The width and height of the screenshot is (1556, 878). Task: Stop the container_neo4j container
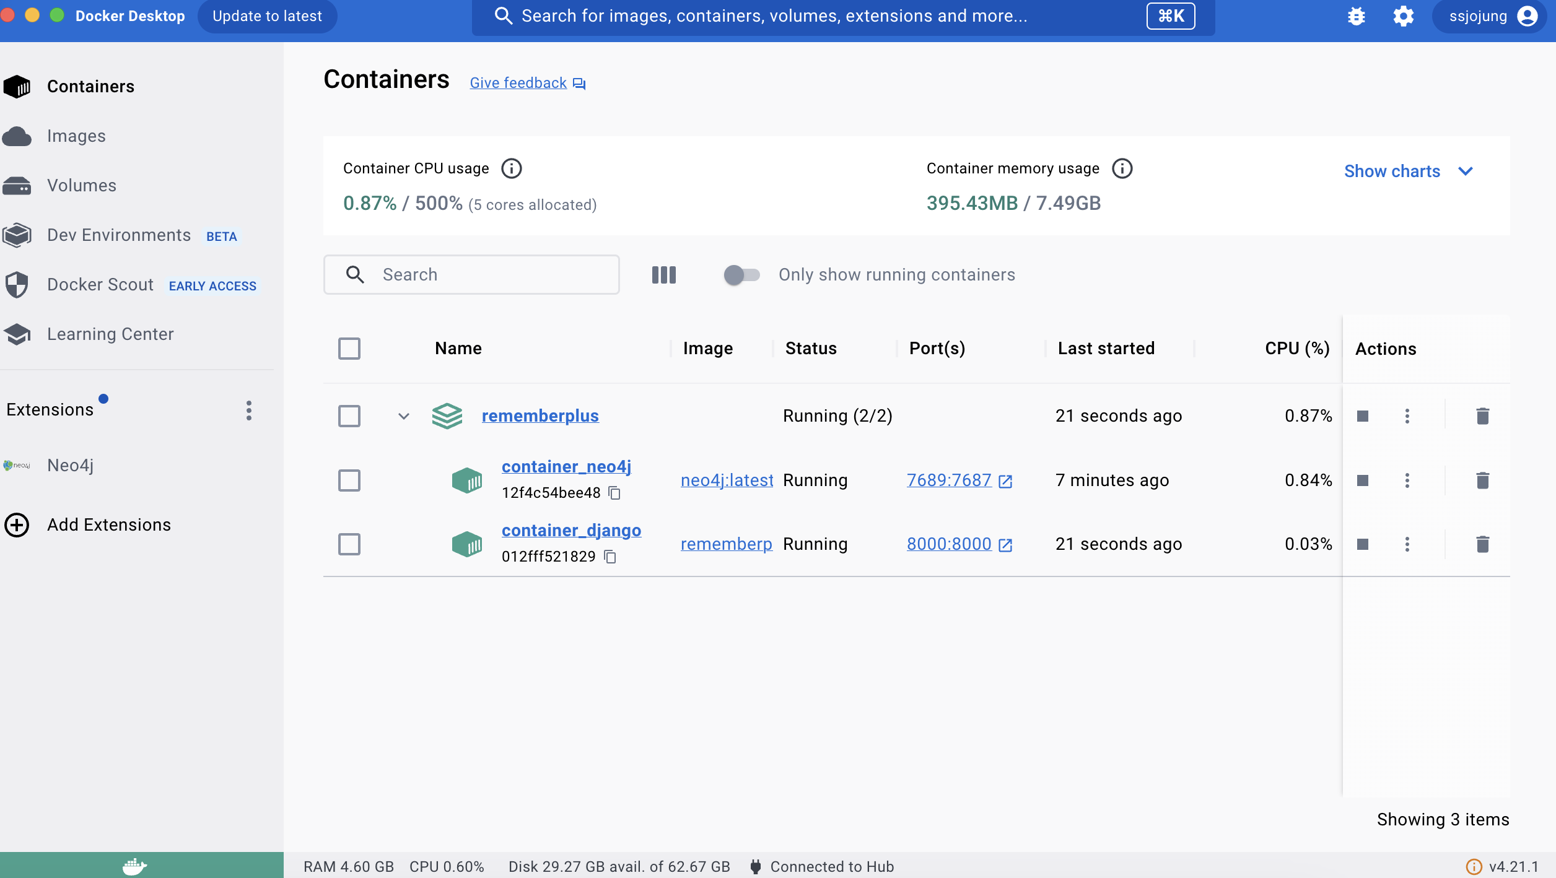tap(1362, 480)
